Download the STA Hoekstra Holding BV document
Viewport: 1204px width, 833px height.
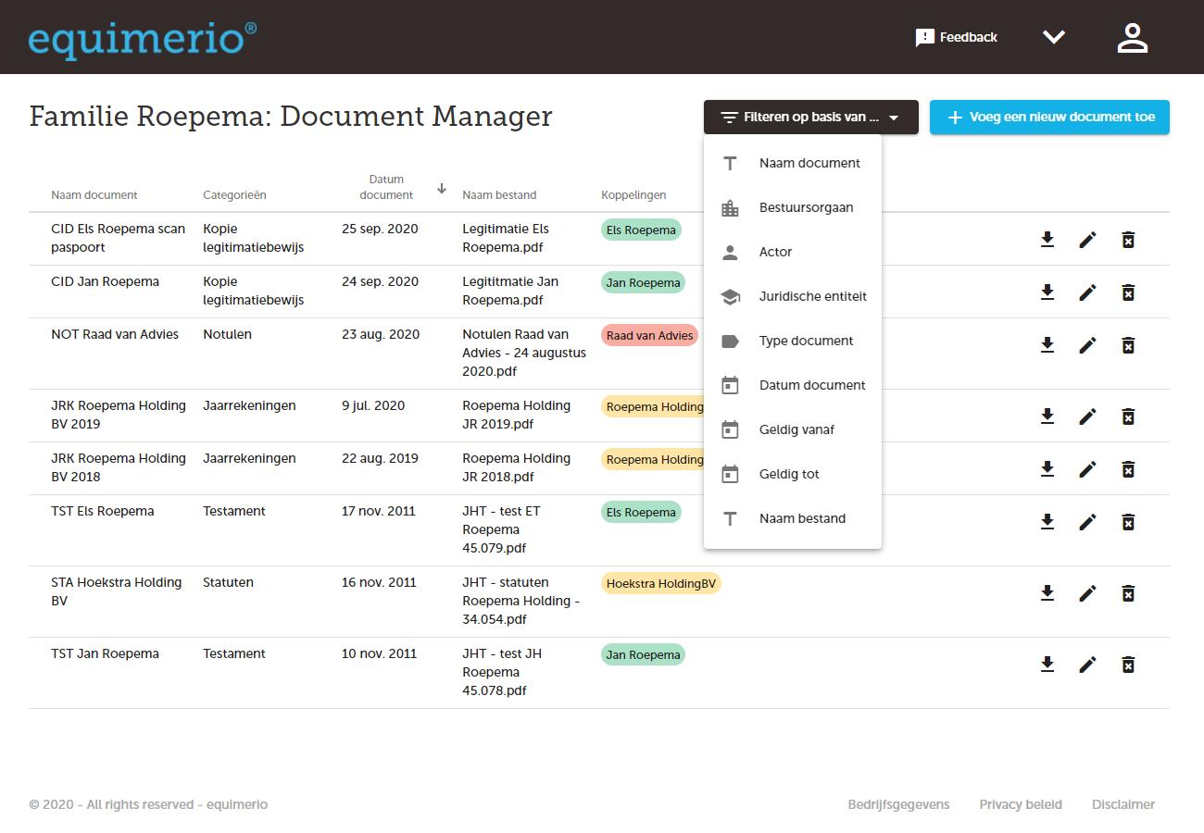coord(1047,593)
